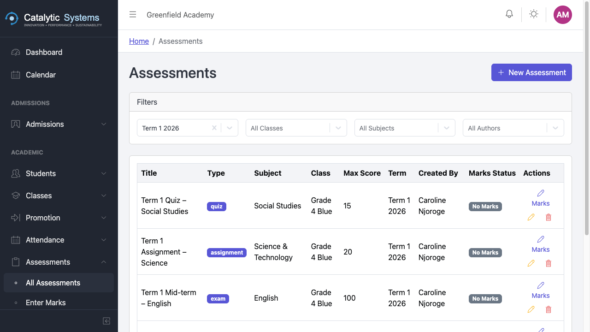The image size is (590, 332).
Task: Click the Greenfield Academy header text
Action: click(180, 15)
